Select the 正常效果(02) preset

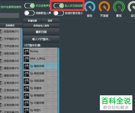point(10,90)
